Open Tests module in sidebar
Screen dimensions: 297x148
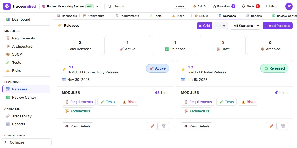(26, 62)
